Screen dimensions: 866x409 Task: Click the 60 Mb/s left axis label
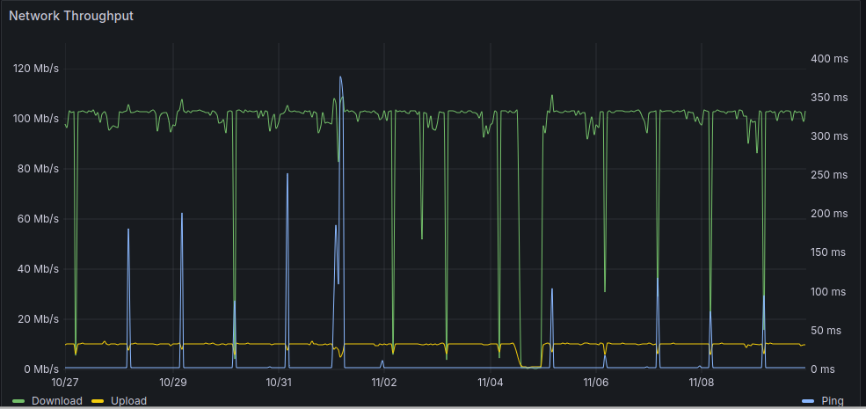point(39,219)
